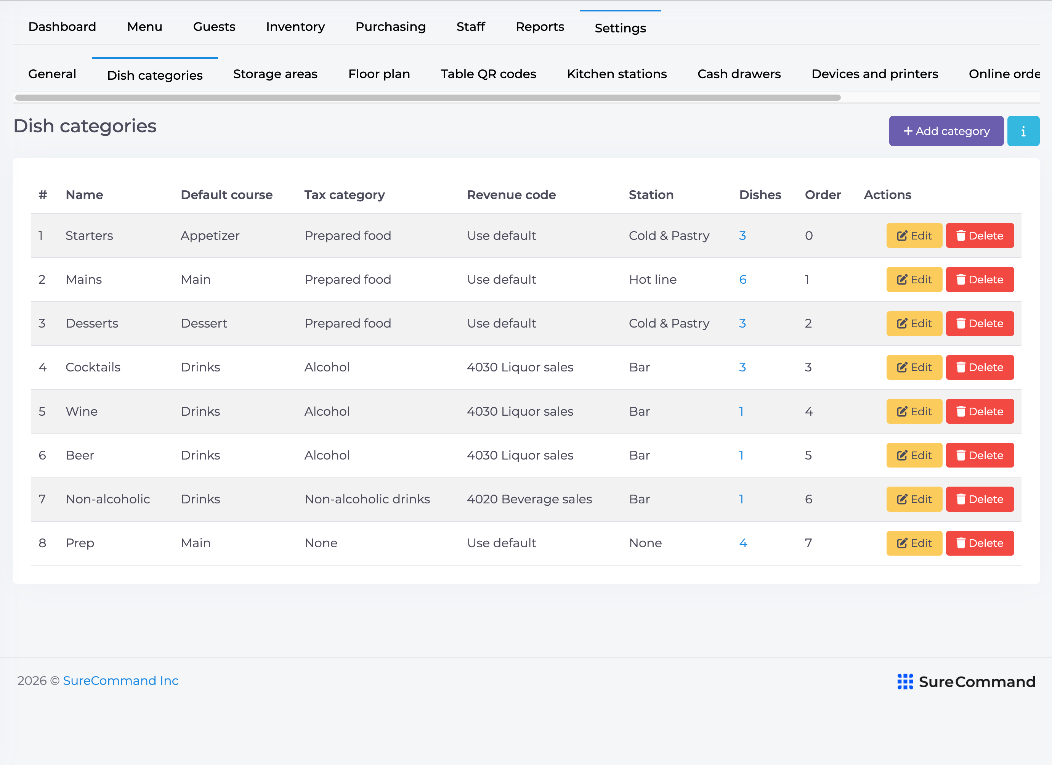
Task: Open dishes count link for Mains
Action: coord(742,280)
